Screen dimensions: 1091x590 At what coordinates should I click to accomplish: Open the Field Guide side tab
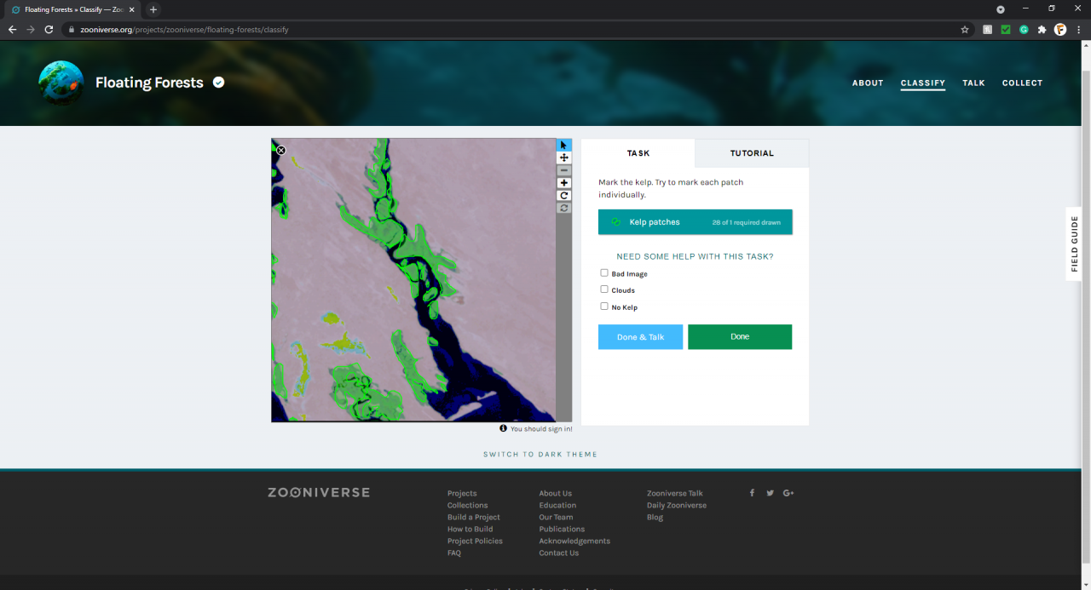coord(1074,244)
